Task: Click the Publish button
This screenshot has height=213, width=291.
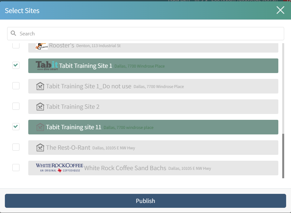Action: click(145, 201)
